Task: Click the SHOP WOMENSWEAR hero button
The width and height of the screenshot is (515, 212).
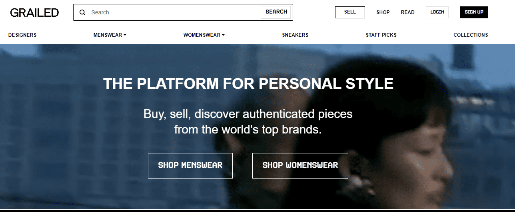Action: (x=300, y=165)
